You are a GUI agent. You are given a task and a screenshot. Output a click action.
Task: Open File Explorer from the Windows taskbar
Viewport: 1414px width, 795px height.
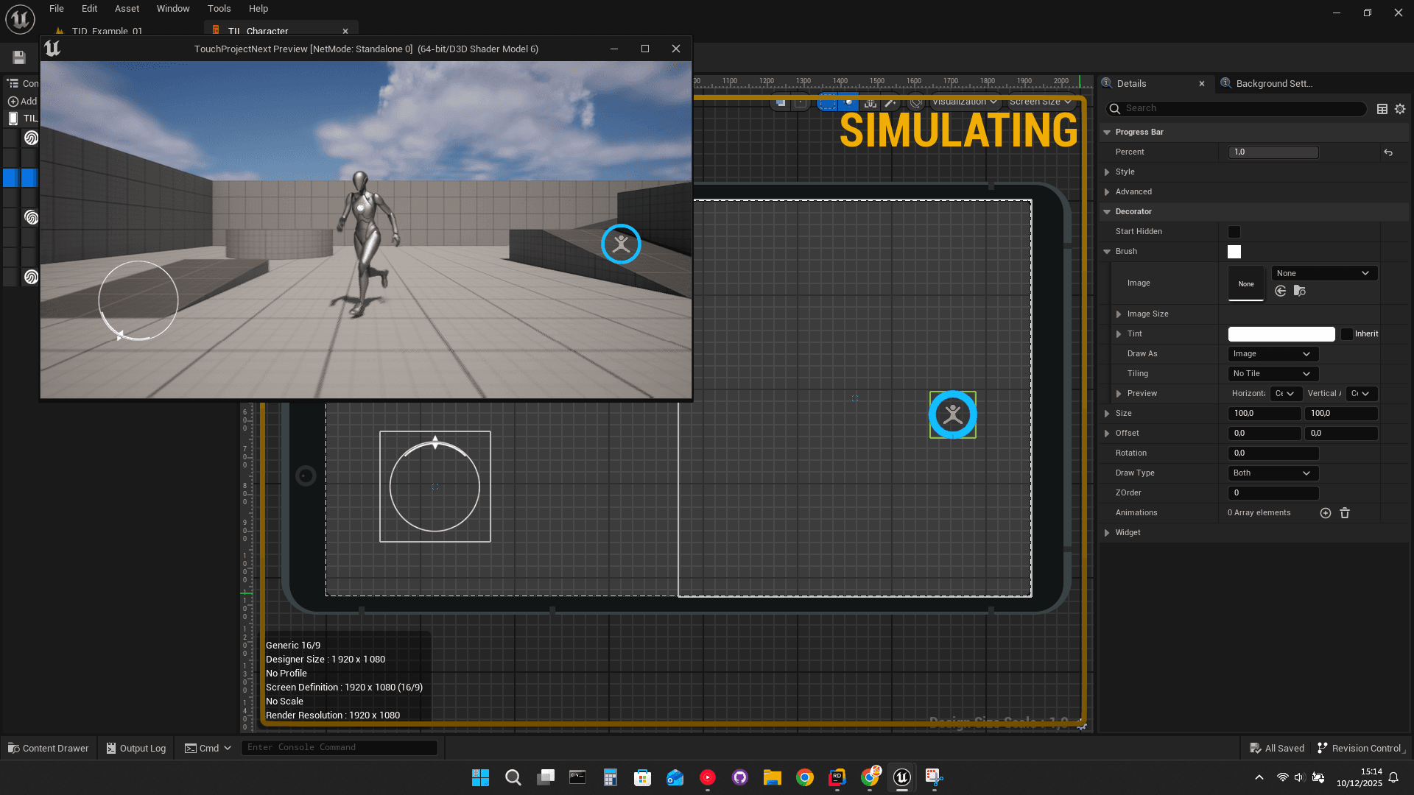click(772, 777)
